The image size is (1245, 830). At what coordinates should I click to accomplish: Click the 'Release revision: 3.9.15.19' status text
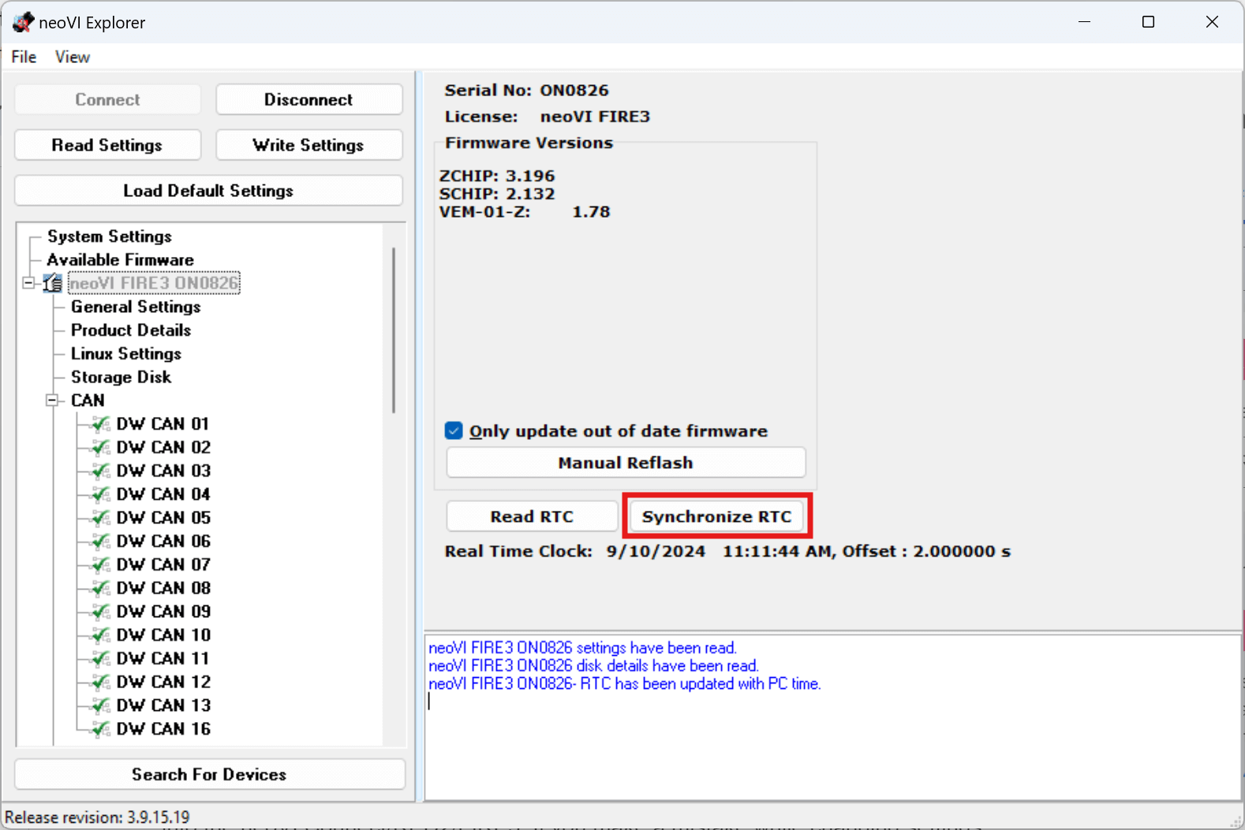tap(97, 817)
